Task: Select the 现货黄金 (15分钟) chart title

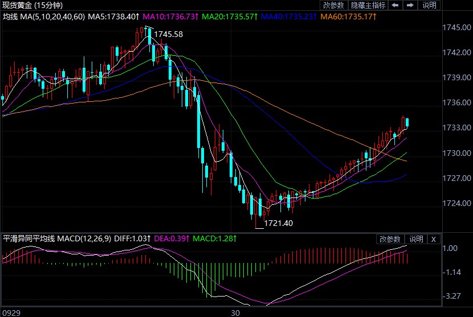Action: [x=32, y=5]
